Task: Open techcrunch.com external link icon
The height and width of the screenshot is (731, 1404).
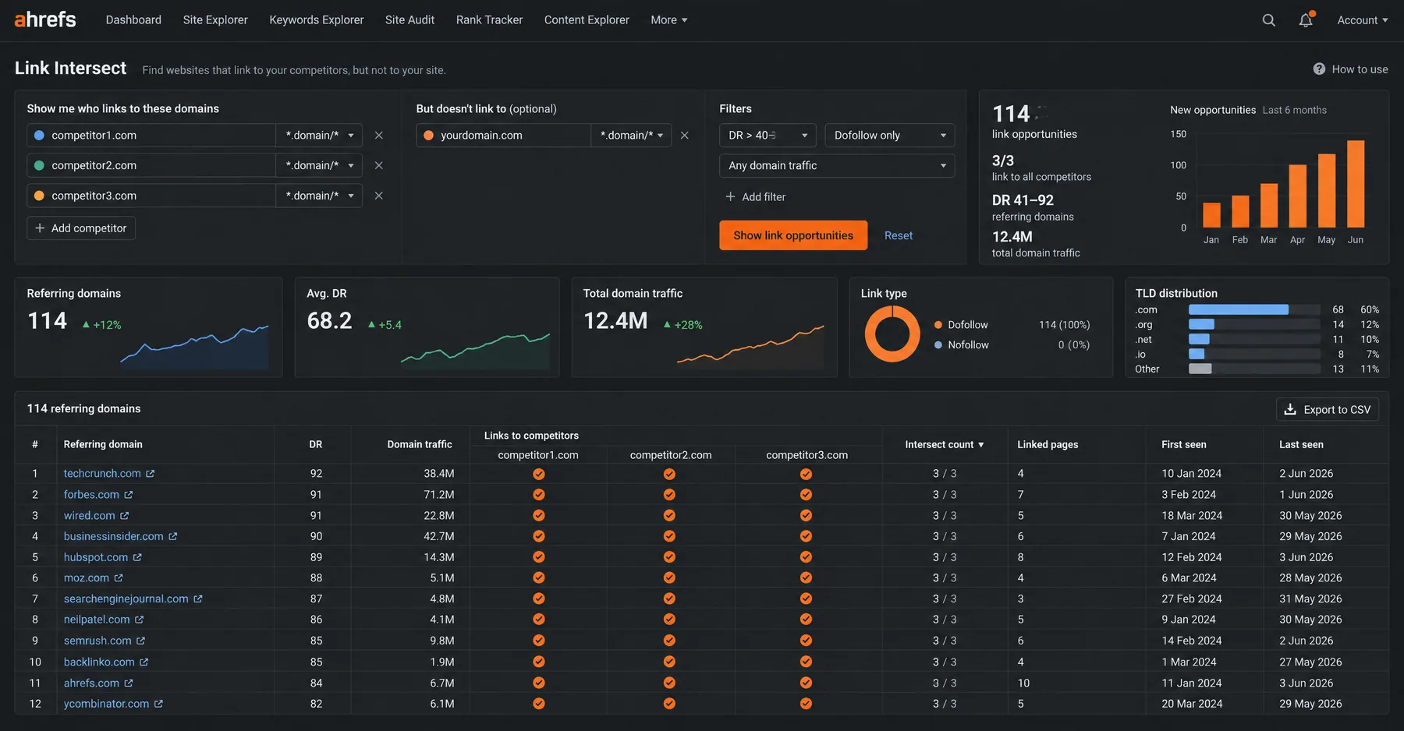Action: point(151,474)
